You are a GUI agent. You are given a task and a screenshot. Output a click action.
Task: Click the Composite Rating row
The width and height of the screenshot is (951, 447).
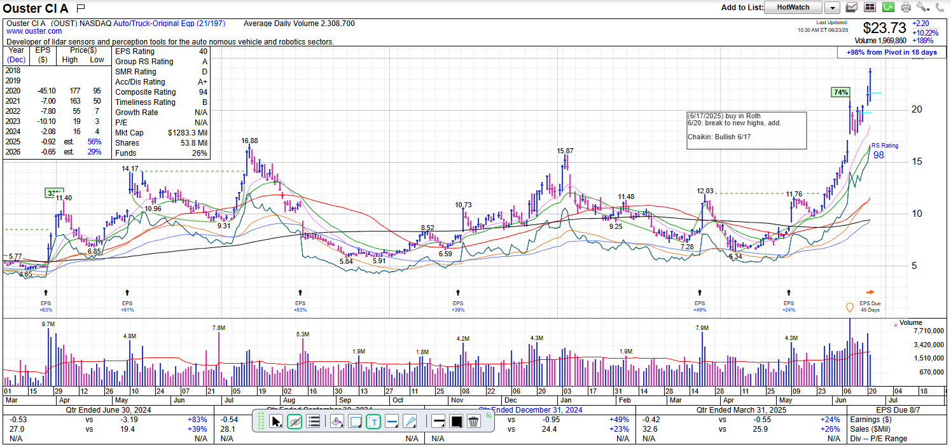tap(161, 92)
